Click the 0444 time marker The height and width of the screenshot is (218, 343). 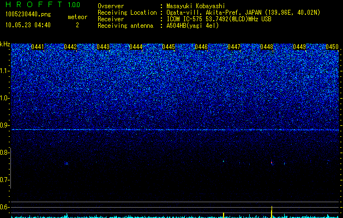136,47
